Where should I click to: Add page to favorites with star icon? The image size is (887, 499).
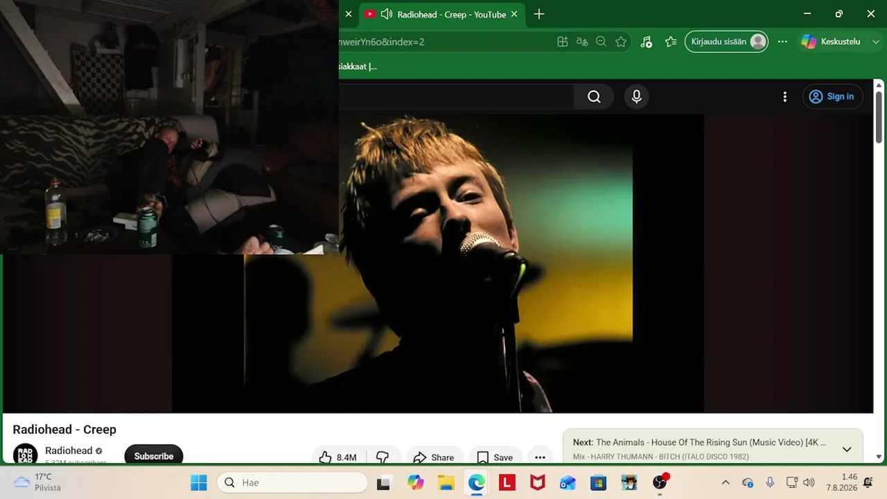(x=621, y=42)
